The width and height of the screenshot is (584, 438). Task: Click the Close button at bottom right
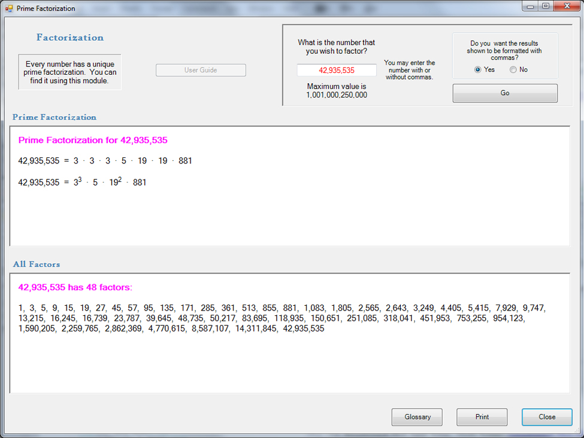coord(546,417)
